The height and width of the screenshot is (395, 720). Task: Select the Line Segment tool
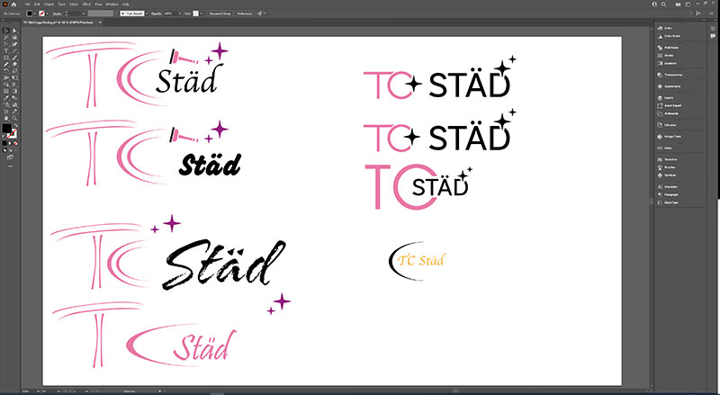click(15, 51)
